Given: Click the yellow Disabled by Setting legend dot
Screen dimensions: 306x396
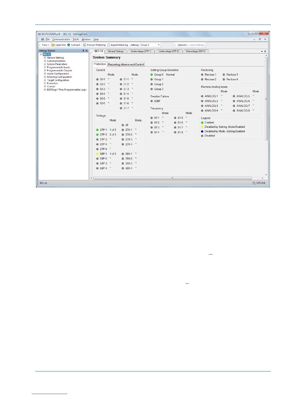Looking at the screenshot, I should point(202,127).
